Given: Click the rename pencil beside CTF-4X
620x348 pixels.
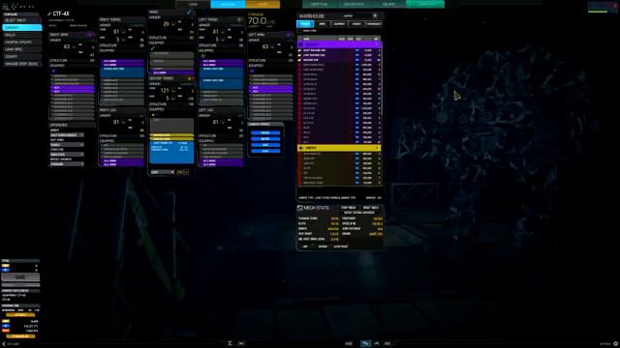Looking at the screenshot, I should click(x=49, y=14).
